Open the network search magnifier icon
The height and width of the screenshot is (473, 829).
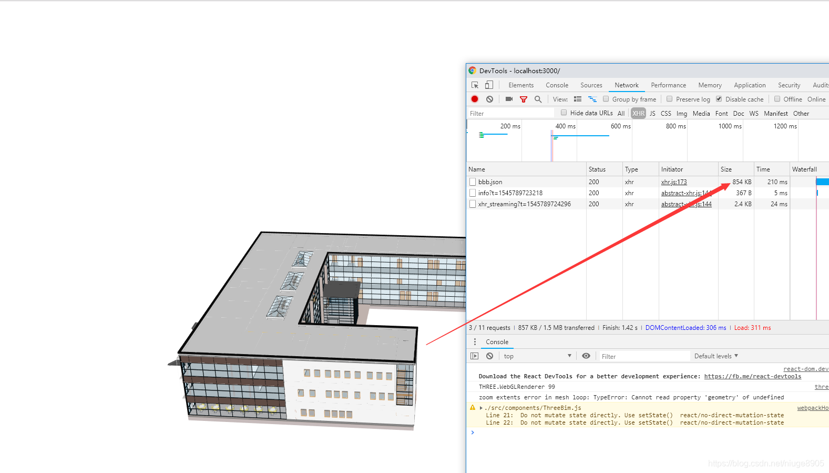pyautogui.click(x=538, y=99)
